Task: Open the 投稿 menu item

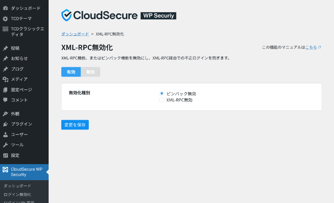Action: 15,48
